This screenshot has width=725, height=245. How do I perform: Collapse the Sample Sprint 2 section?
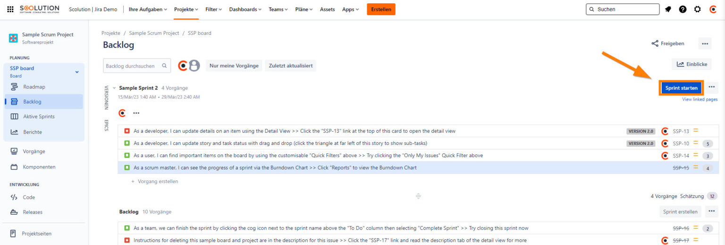pos(114,88)
